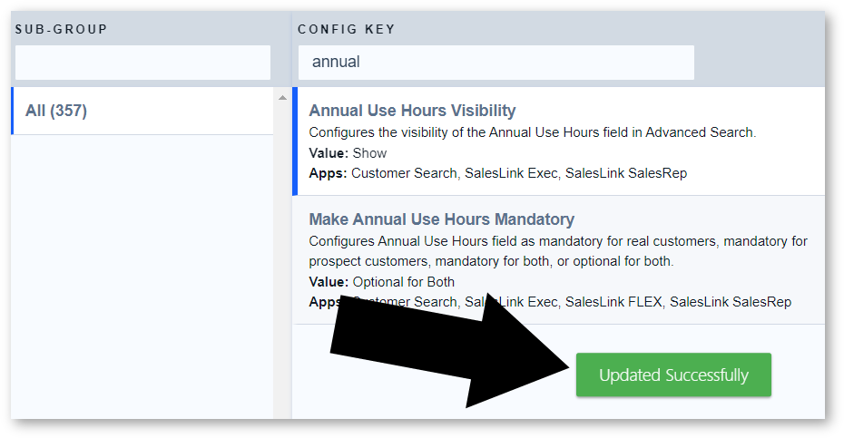Viewport: 844px width, 438px height.
Task: Click the SUB-GROUP column header label
Action: (x=62, y=29)
